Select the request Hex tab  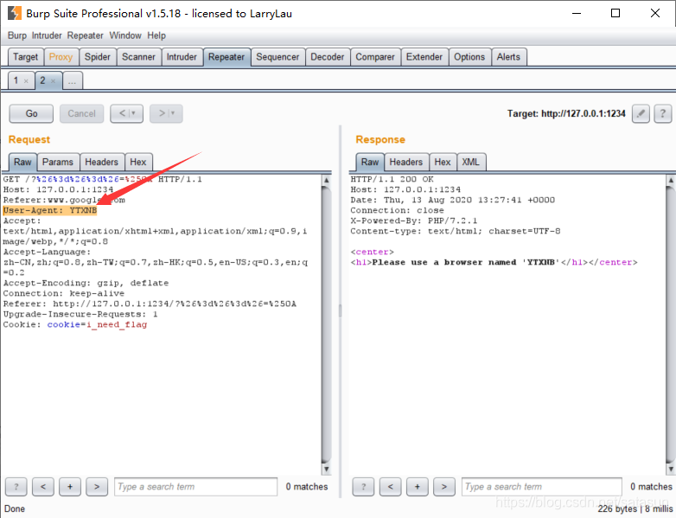click(x=138, y=163)
